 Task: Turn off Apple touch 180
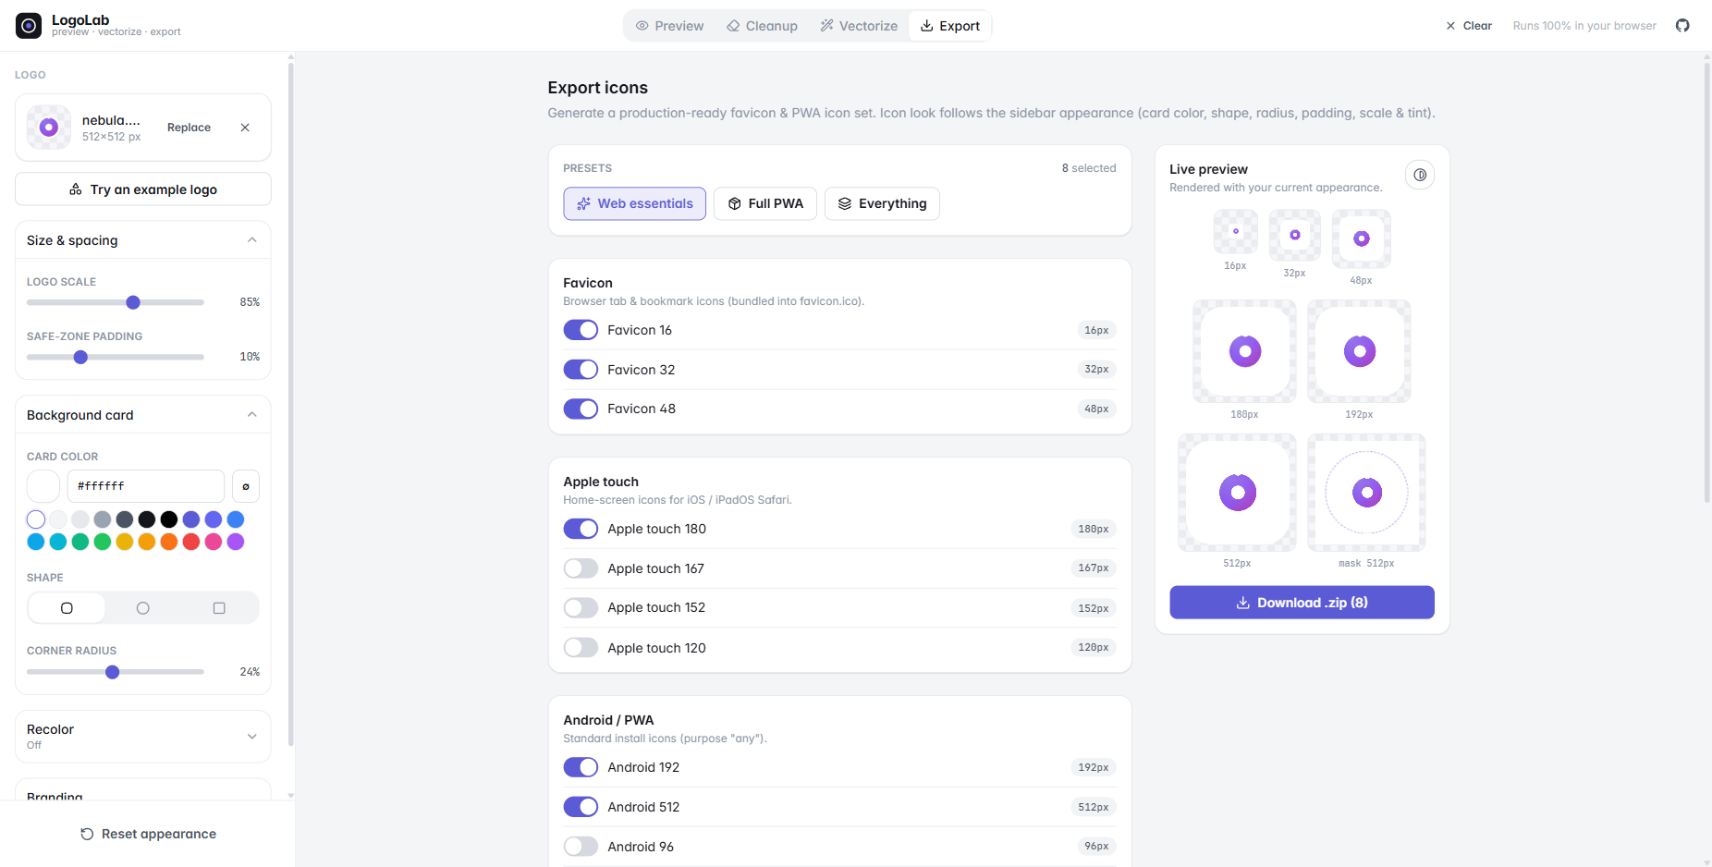pos(581,529)
